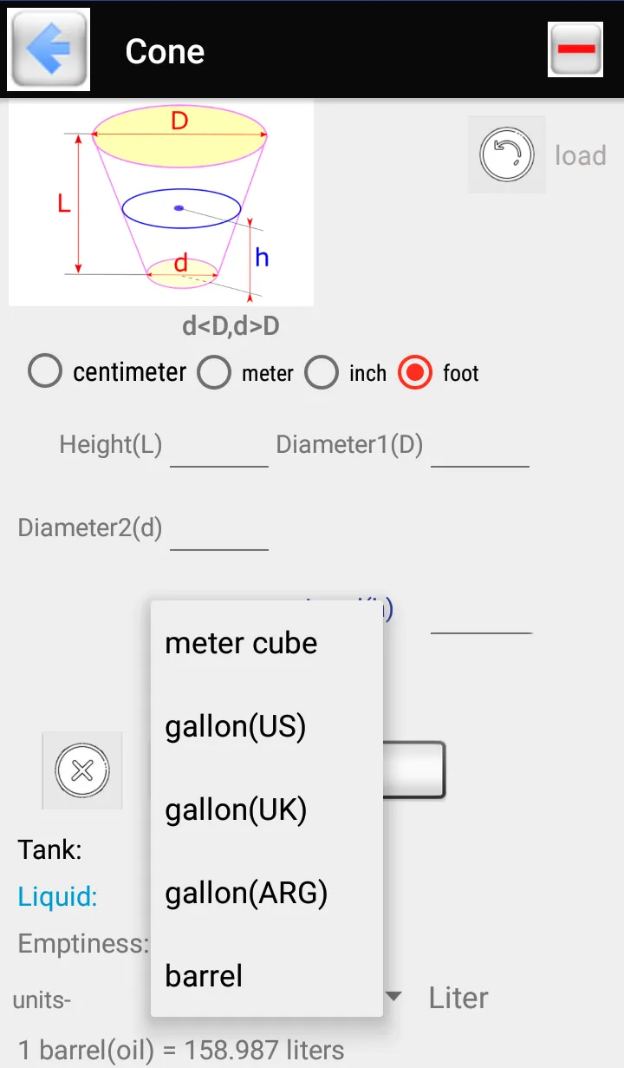Choose gallon(ARG) from units list

click(267, 893)
